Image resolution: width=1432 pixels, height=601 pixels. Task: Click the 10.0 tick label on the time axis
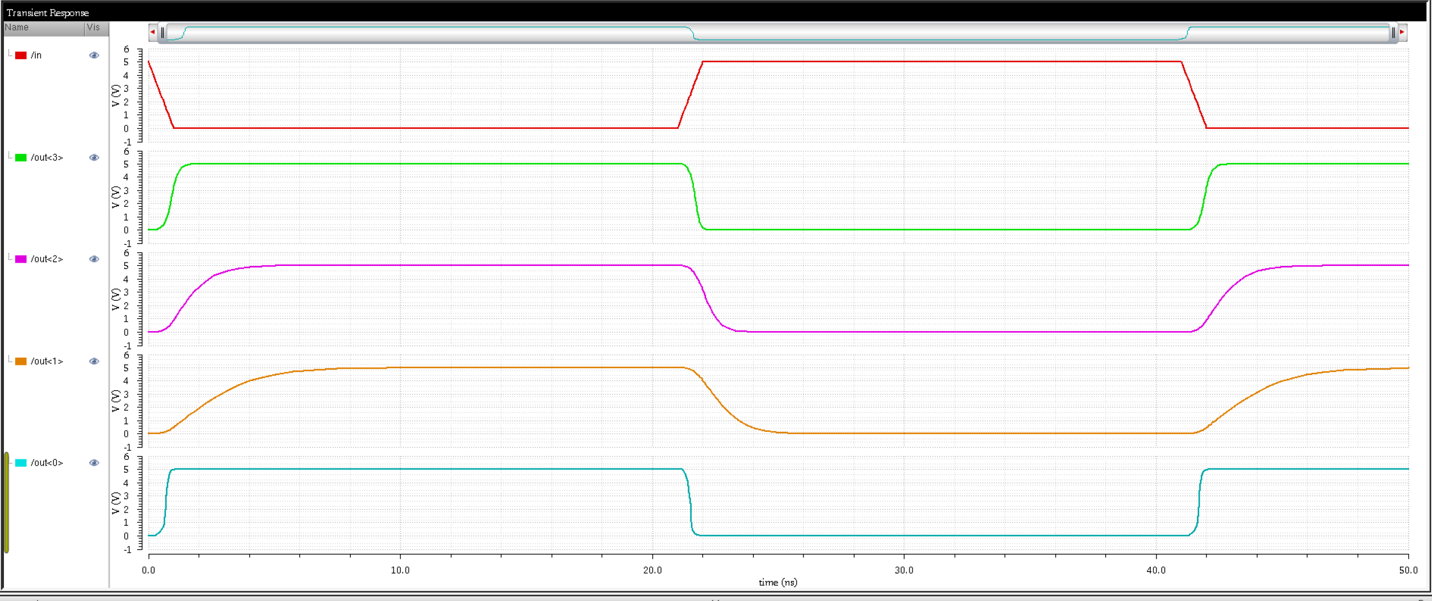coord(400,570)
